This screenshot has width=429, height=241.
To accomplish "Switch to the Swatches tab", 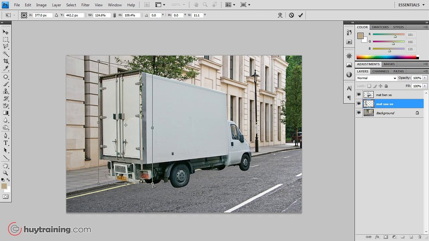I will click(380, 27).
